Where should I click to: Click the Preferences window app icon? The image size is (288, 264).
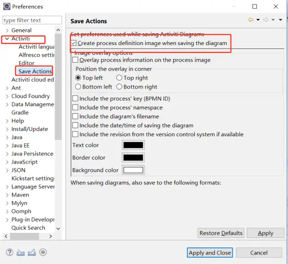[x=7, y=6]
